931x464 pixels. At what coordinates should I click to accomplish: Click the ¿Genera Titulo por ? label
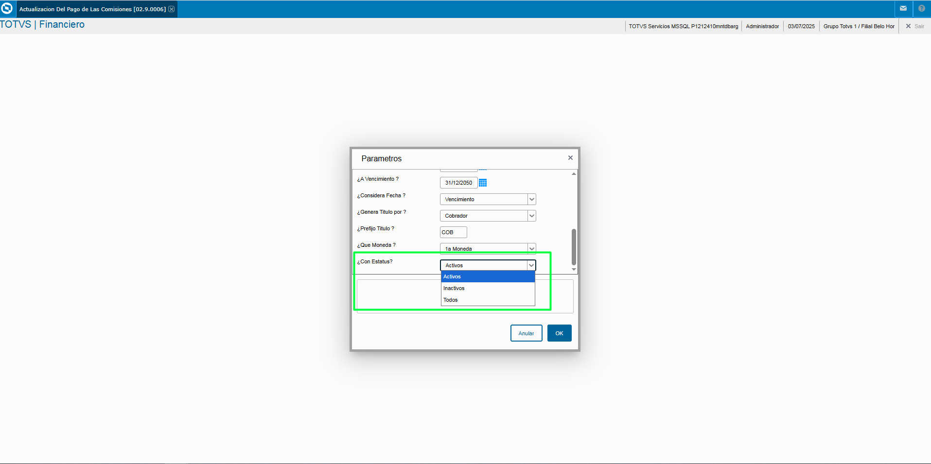click(x=382, y=212)
